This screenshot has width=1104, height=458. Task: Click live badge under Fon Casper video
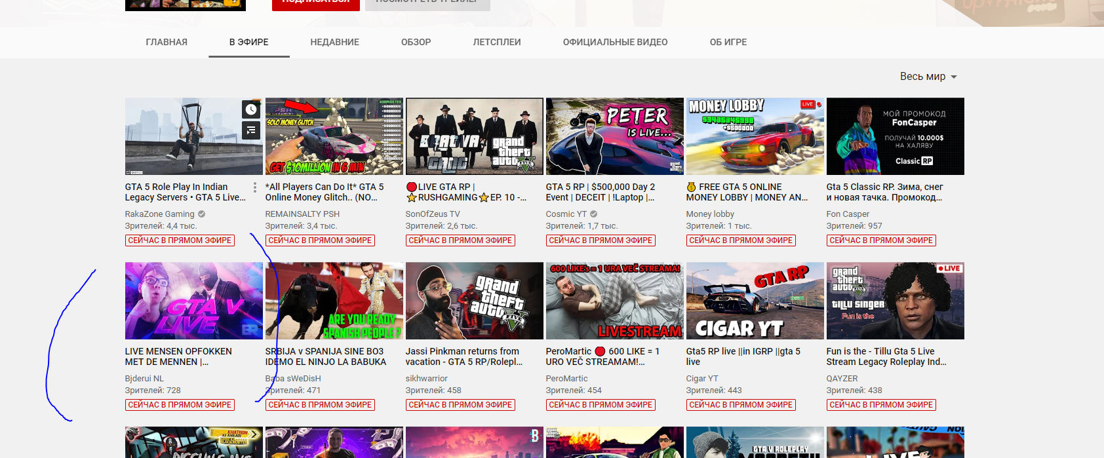click(880, 240)
